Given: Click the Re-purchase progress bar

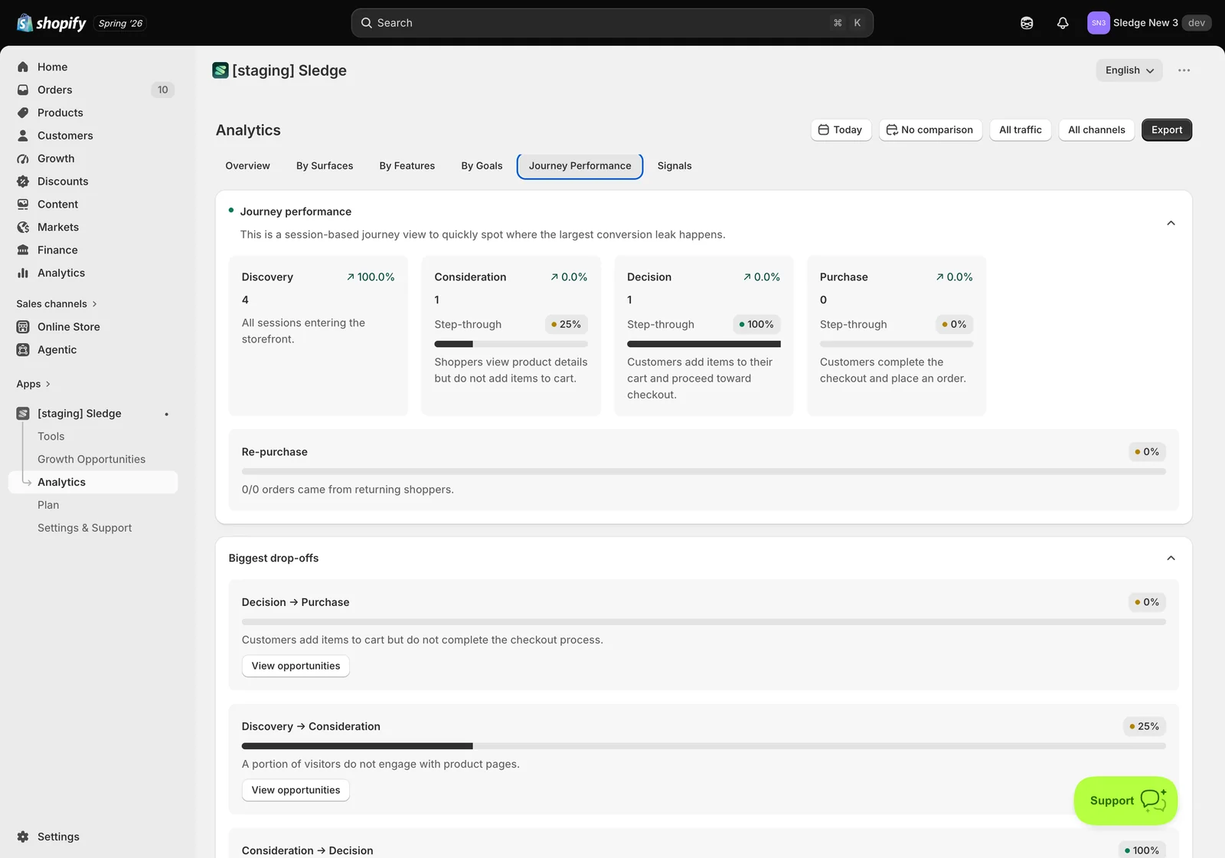Looking at the screenshot, I should point(704,472).
